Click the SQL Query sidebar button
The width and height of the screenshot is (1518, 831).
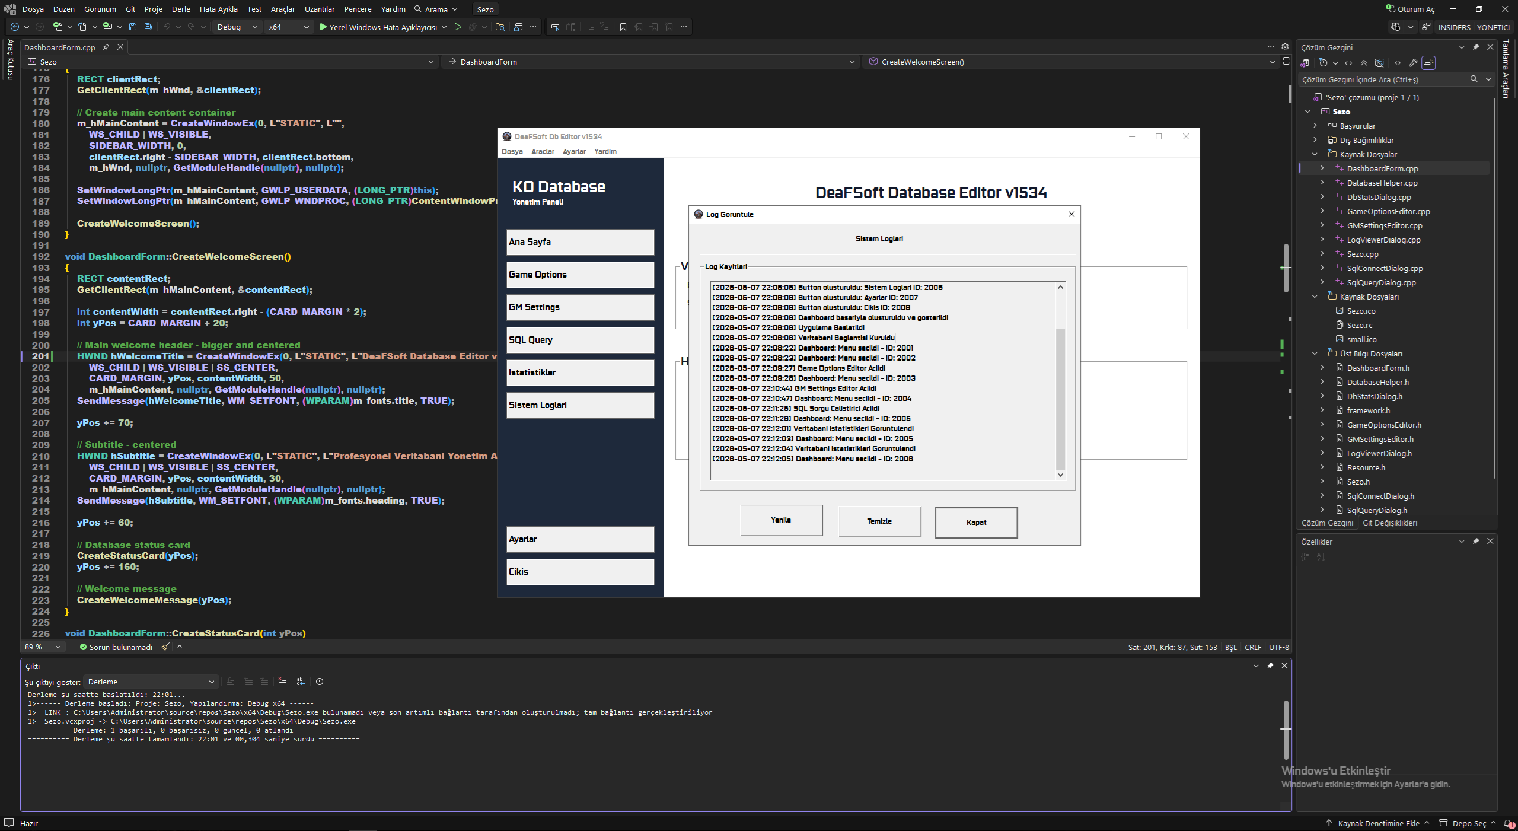(x=580, y=340)
